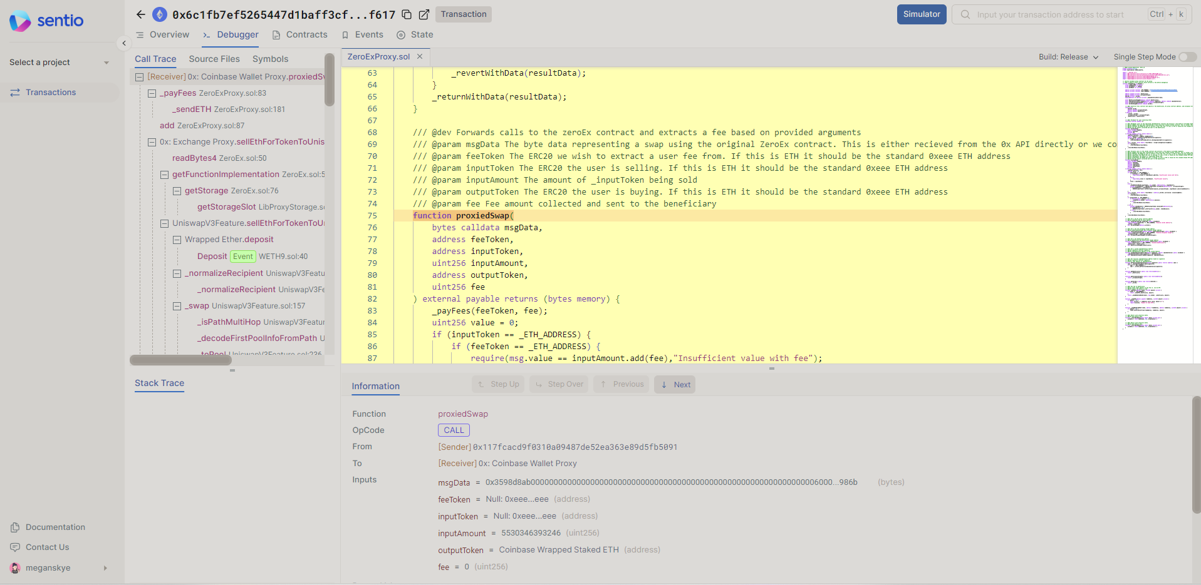The height and width of the screenshot is (585, 1201).
Task: Select the Transactions icon in the left sidebar
Action: (x=15, y=92)
